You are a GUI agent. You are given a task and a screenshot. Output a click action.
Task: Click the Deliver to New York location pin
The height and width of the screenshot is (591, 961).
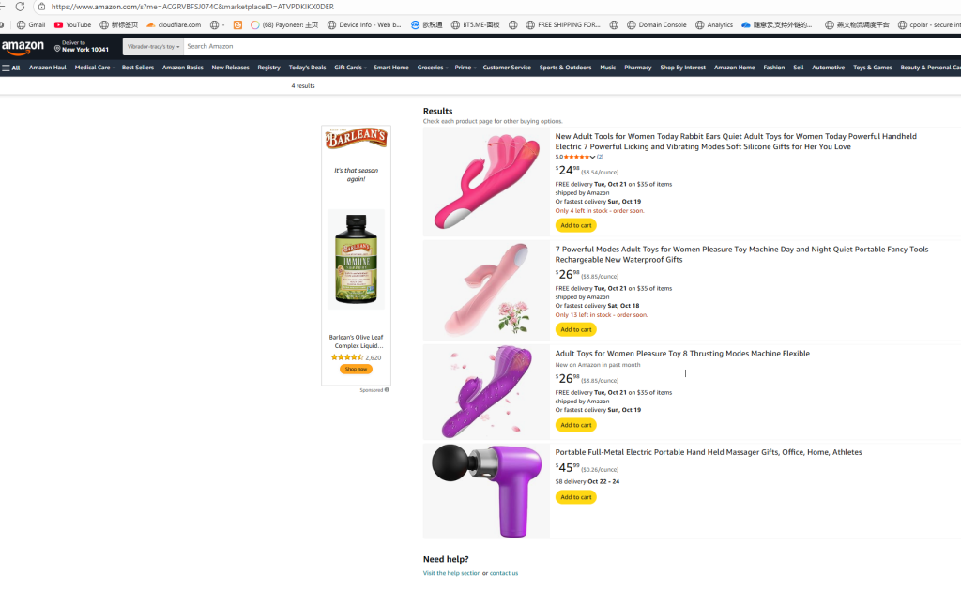[x=57, y=49]
